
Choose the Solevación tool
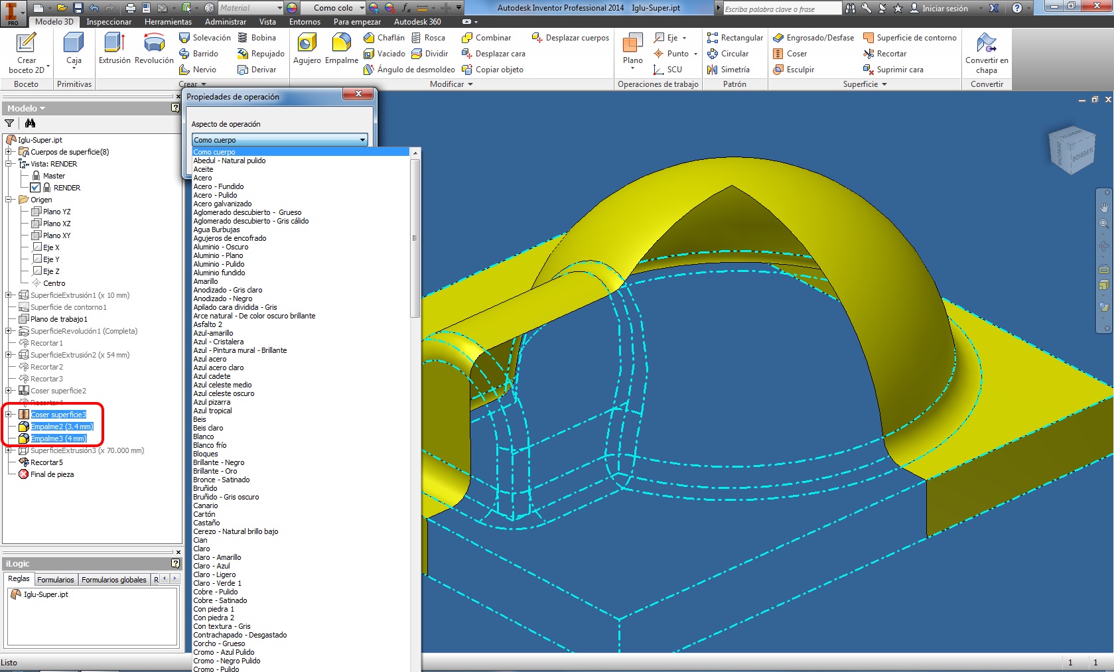205,38
